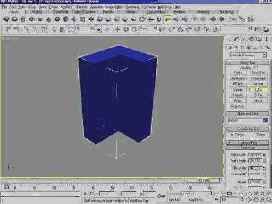Select the Box primitive icon in Objects toolbar
The image size is (272, 204).
[x=6, y=19]
